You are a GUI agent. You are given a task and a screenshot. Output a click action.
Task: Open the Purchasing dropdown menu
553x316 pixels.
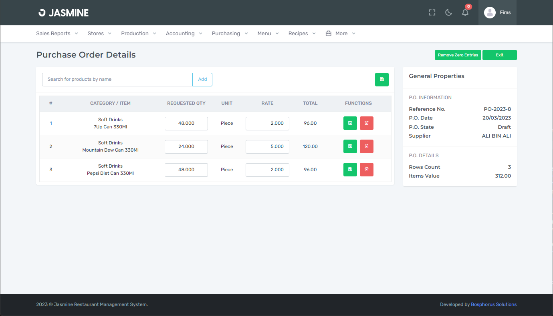pyautogui.click(x=230, y=34)
